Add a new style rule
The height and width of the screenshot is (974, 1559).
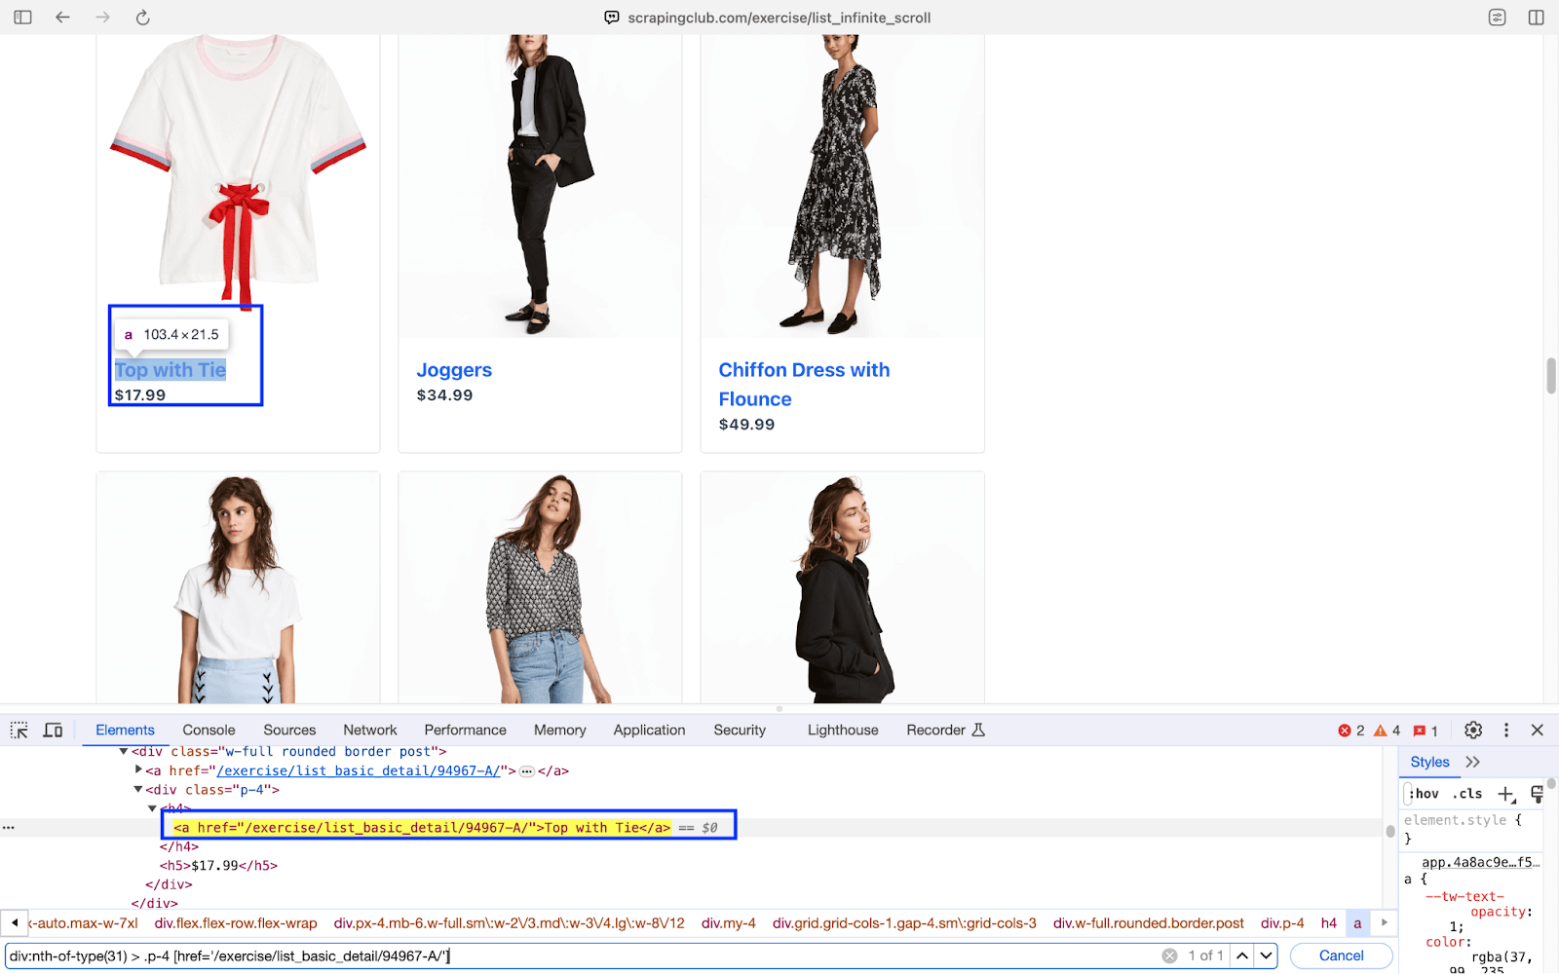click(x=1506, y=794)
